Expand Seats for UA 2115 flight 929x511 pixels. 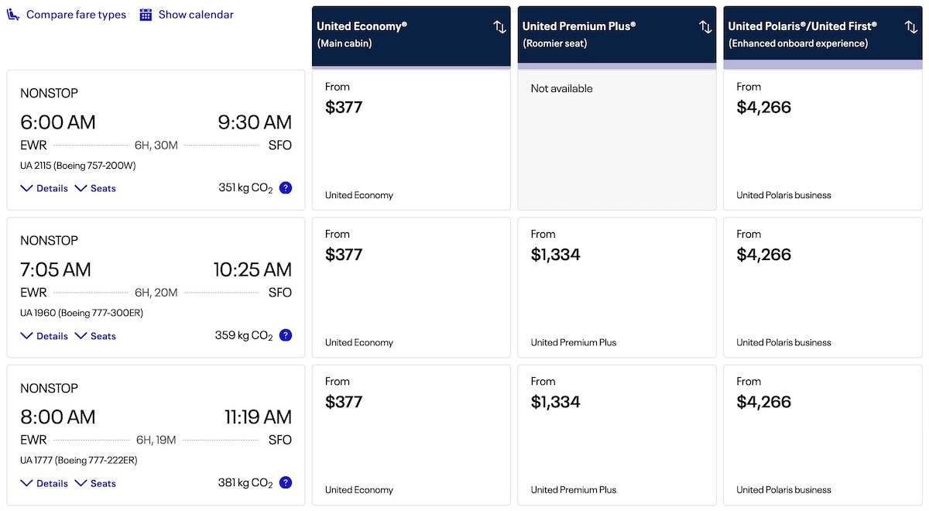95,188
